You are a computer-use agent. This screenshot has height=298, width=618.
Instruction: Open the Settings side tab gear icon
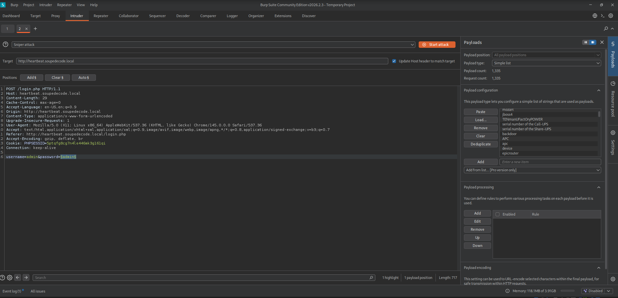pos(613,133)
